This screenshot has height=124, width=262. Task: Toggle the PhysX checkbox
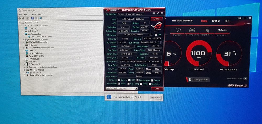click(x=141, y=84)
